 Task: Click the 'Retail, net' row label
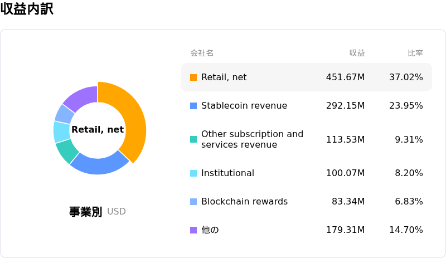coord(224,77)
